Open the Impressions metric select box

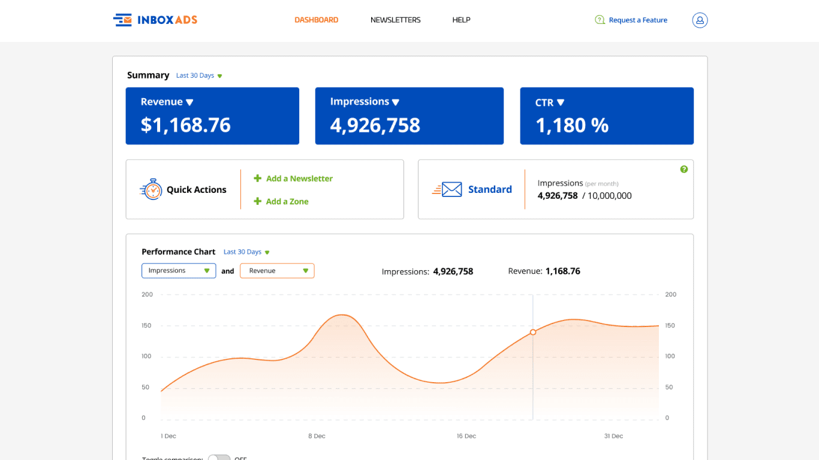pos(179,271)
